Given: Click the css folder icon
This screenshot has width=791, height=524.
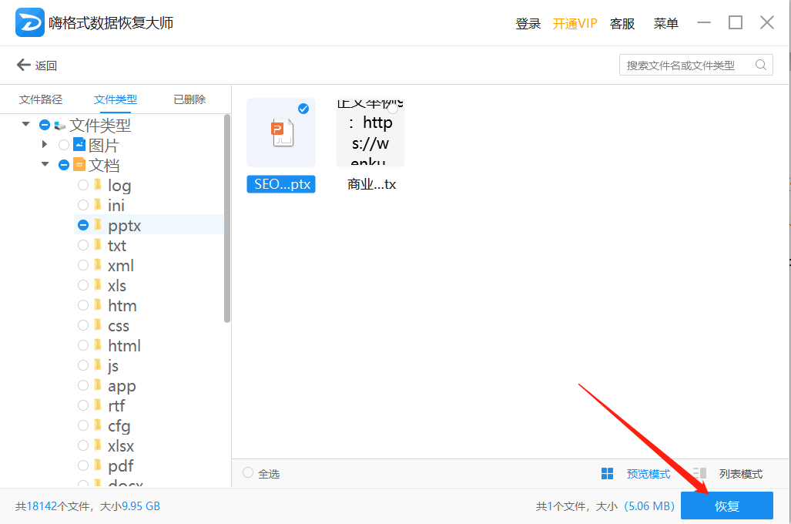Looking at the screenshot, I should tap(98, 325).
